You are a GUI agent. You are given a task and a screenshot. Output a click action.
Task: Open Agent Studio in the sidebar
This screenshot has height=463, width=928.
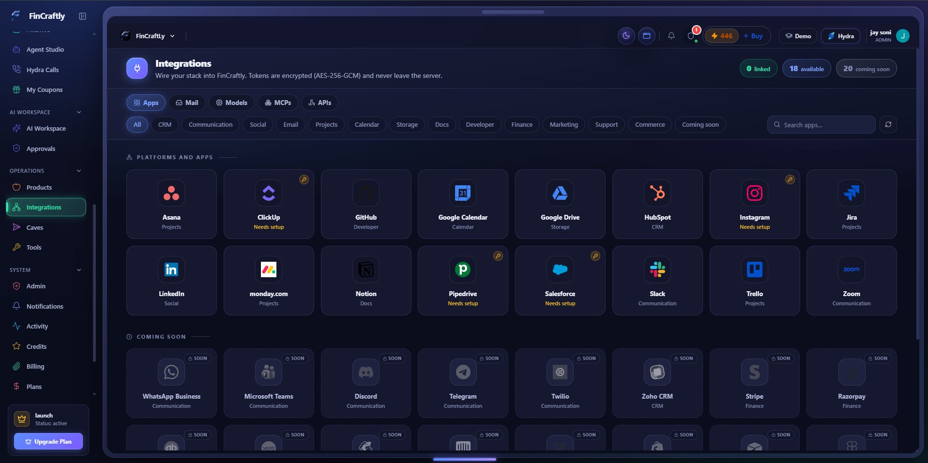click(45, 49)
